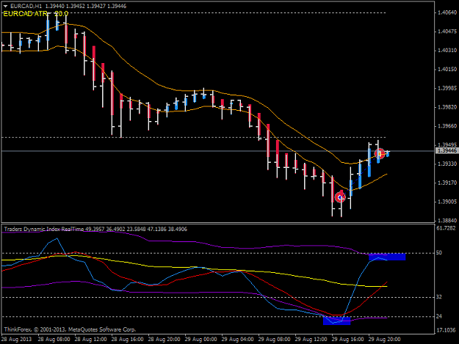Click the 1.39820 price axis label
Image resolution: width=459 pixels, height=344 pixels.
tap(447, 107)
